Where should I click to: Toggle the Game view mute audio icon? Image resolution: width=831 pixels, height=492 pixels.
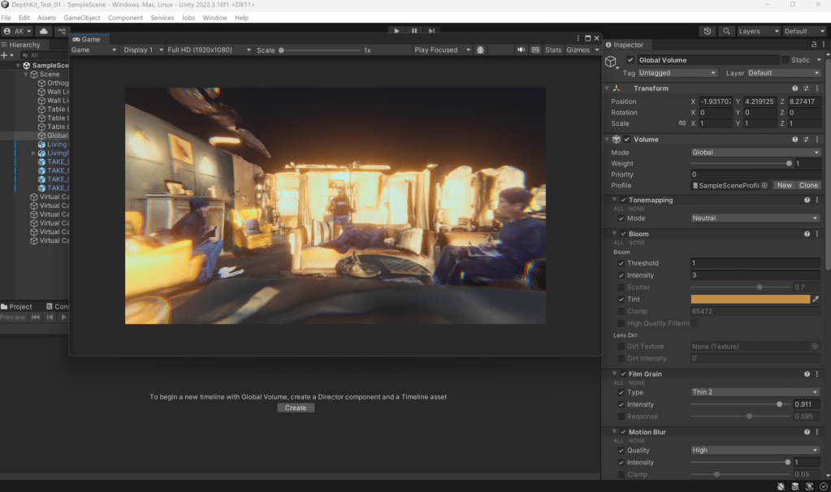[521, 50]
